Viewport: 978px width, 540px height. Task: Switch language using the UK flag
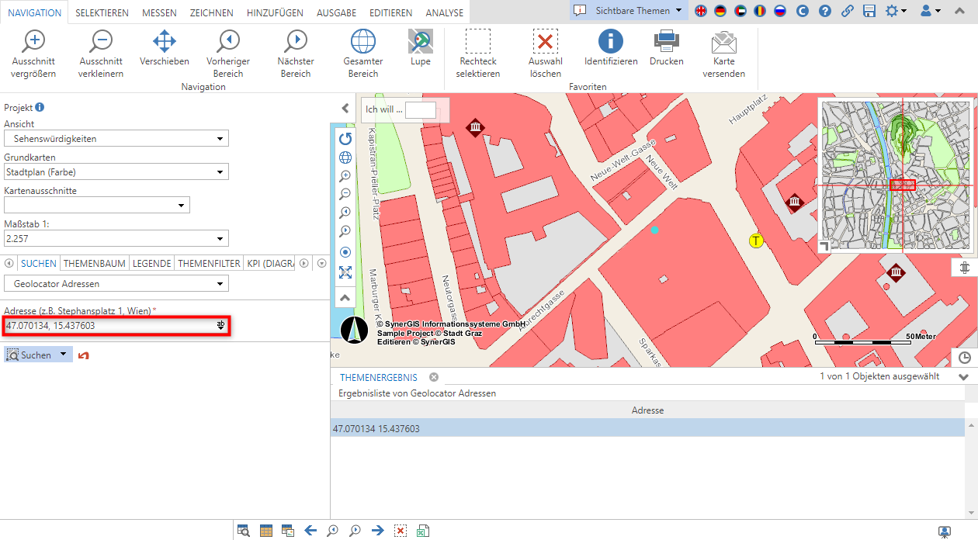tap(701, 11)
